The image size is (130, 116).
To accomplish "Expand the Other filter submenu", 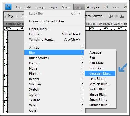I will pos(54,110).
